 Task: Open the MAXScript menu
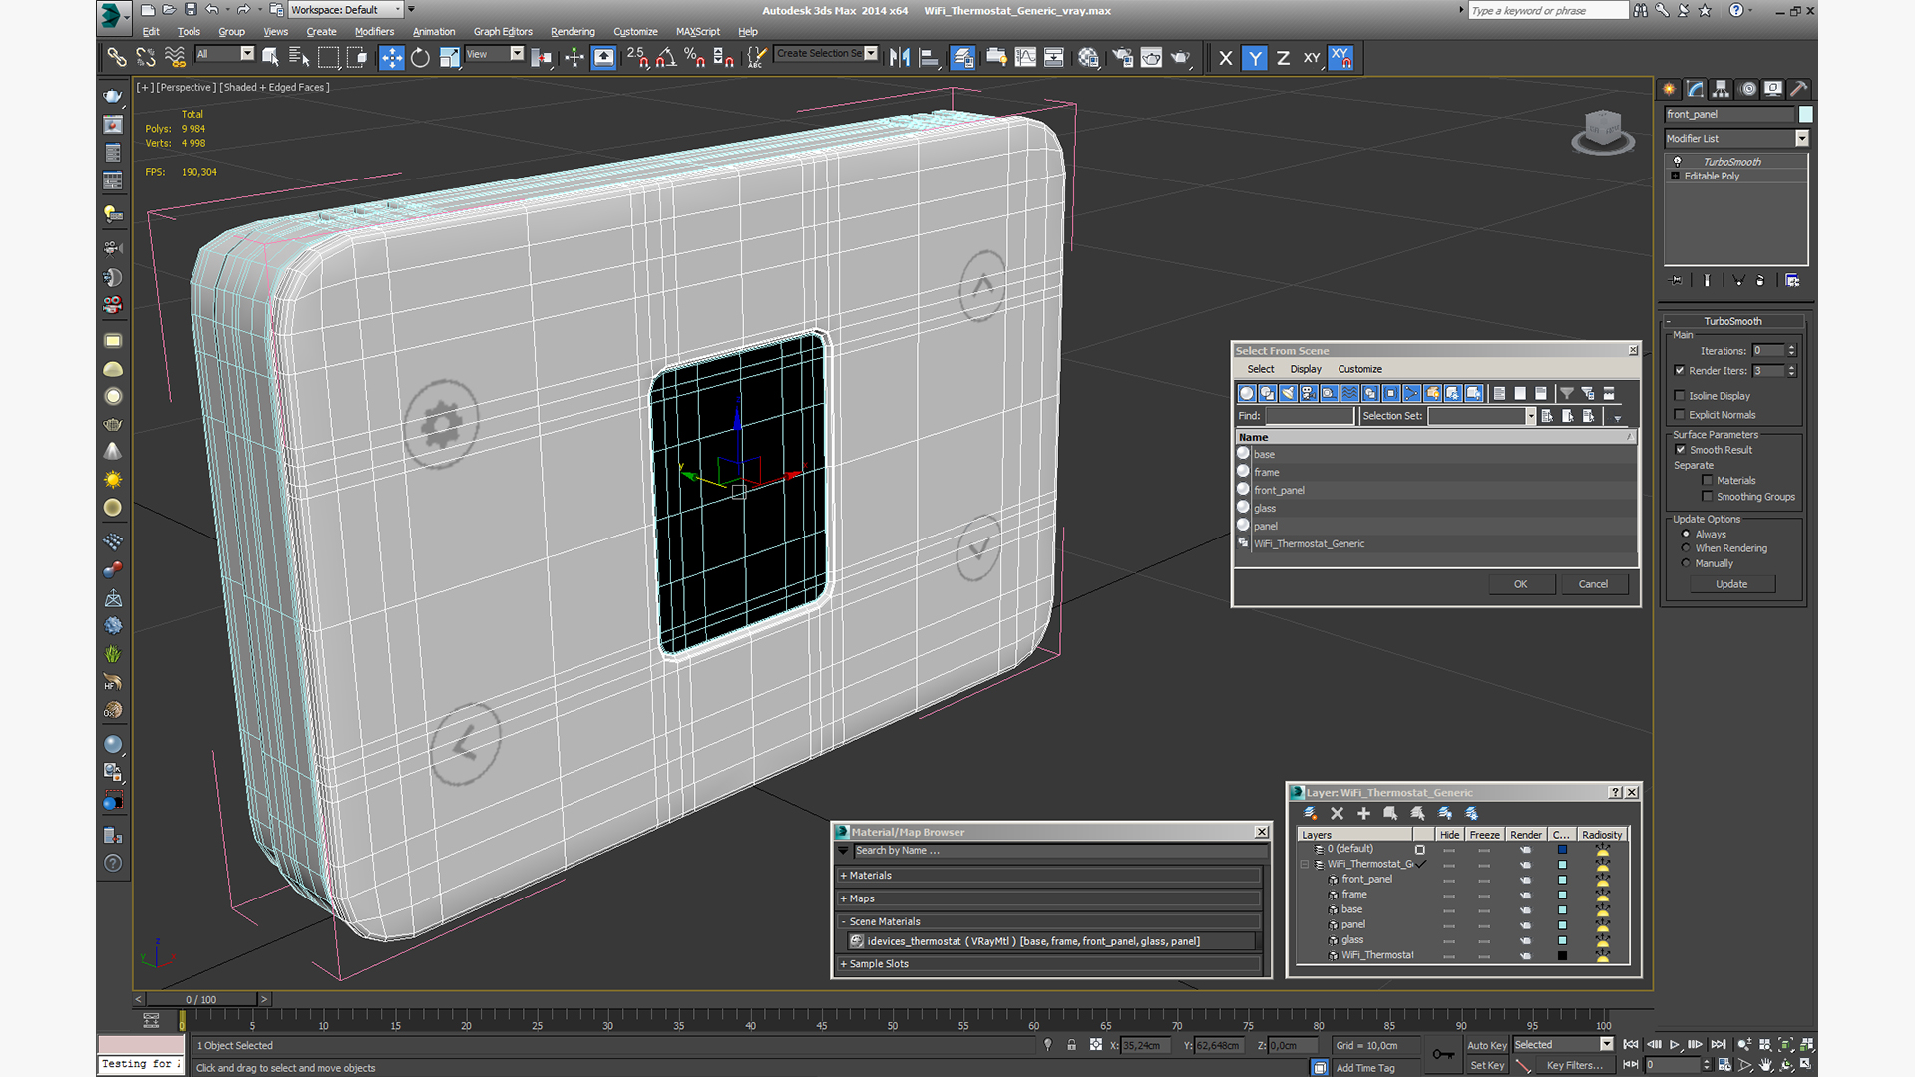point(697,31)
